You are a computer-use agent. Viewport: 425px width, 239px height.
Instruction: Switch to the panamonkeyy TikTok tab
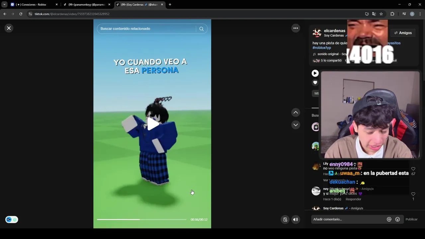[86, 5]
